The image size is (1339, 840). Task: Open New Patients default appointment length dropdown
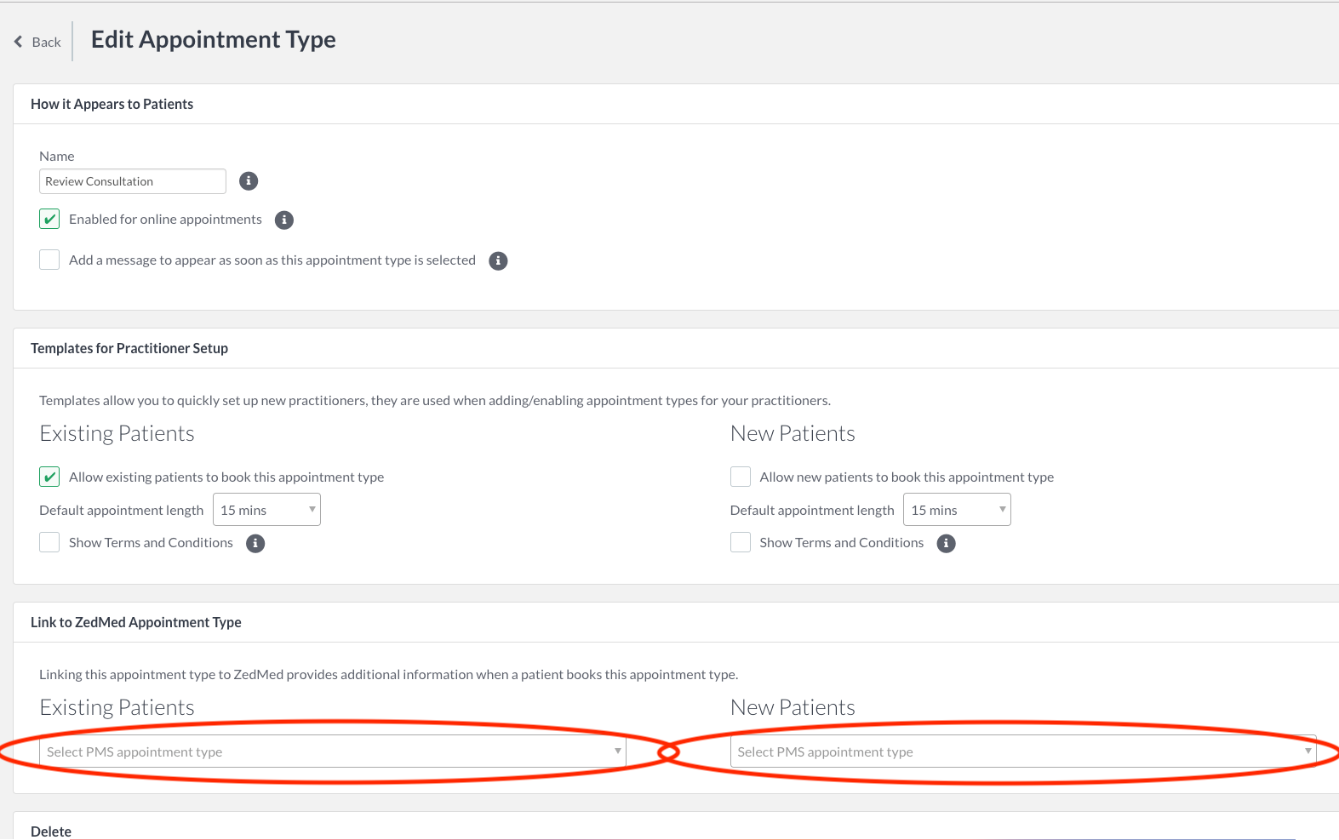coord(957,510)
